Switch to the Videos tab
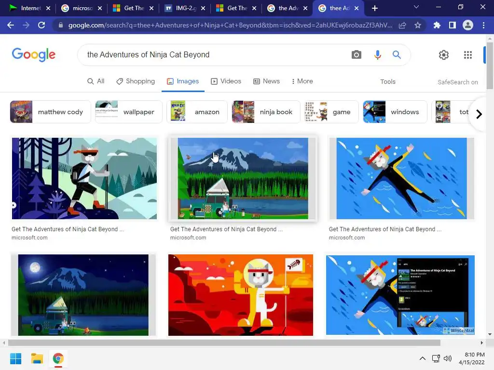Viewport: 494px width, 370px height. (x=226, y=81)
